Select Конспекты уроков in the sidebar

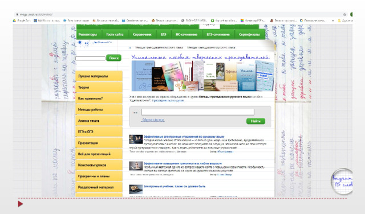click(99, 165)
